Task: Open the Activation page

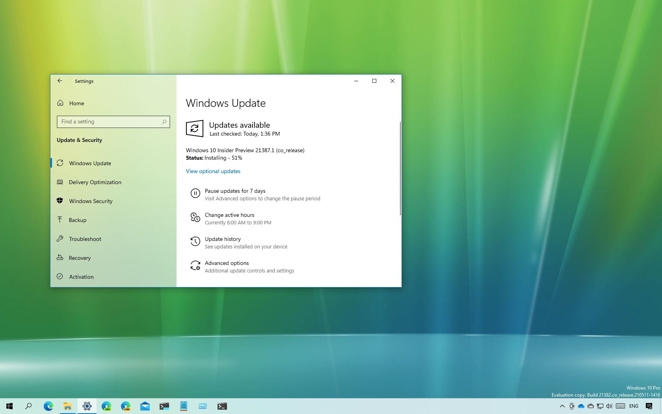Action: pyautogui.click(x=81, y=277)
